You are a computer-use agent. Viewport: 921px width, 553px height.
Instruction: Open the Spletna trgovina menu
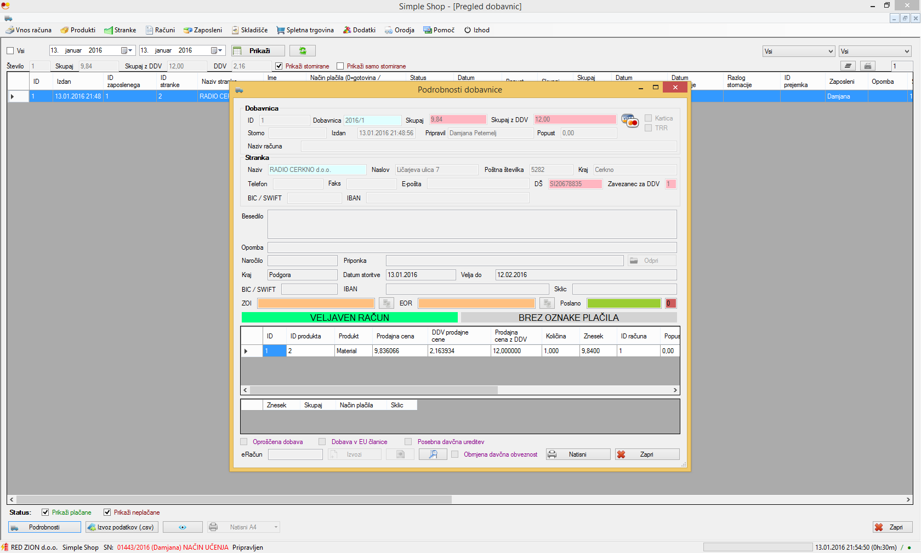pyautogui.click(x=305, y=30)
